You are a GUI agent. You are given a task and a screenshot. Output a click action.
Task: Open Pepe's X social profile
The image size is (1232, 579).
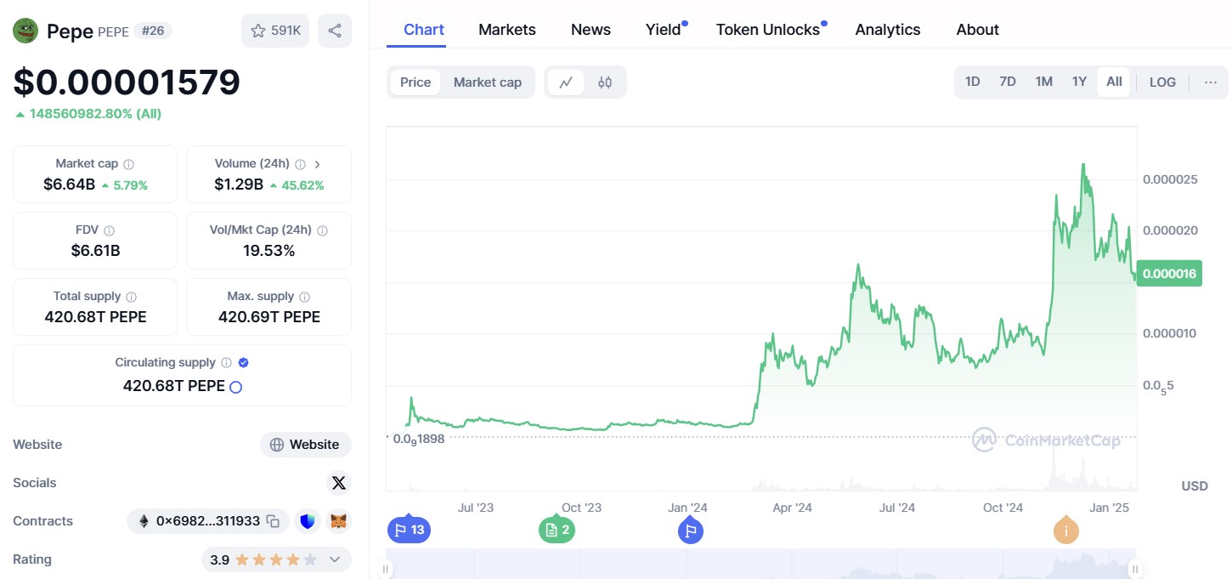338,482
